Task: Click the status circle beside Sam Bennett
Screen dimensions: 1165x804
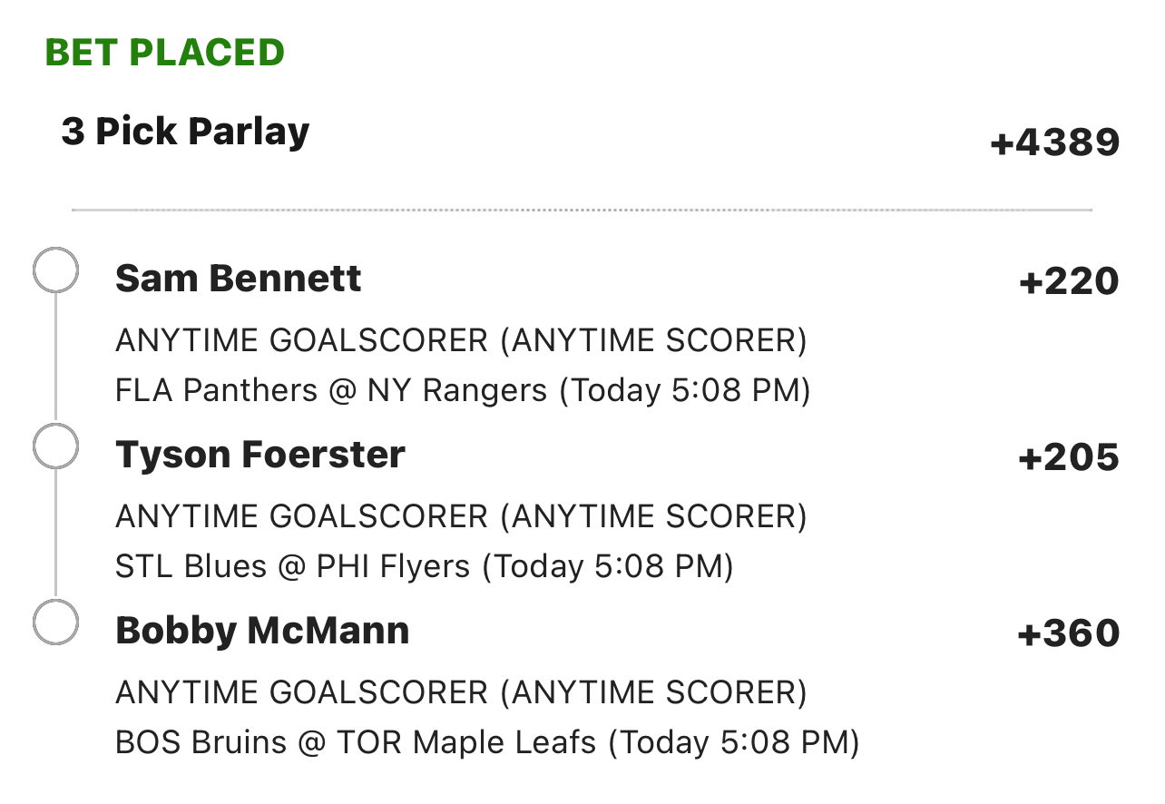Action: pos(55,270)
